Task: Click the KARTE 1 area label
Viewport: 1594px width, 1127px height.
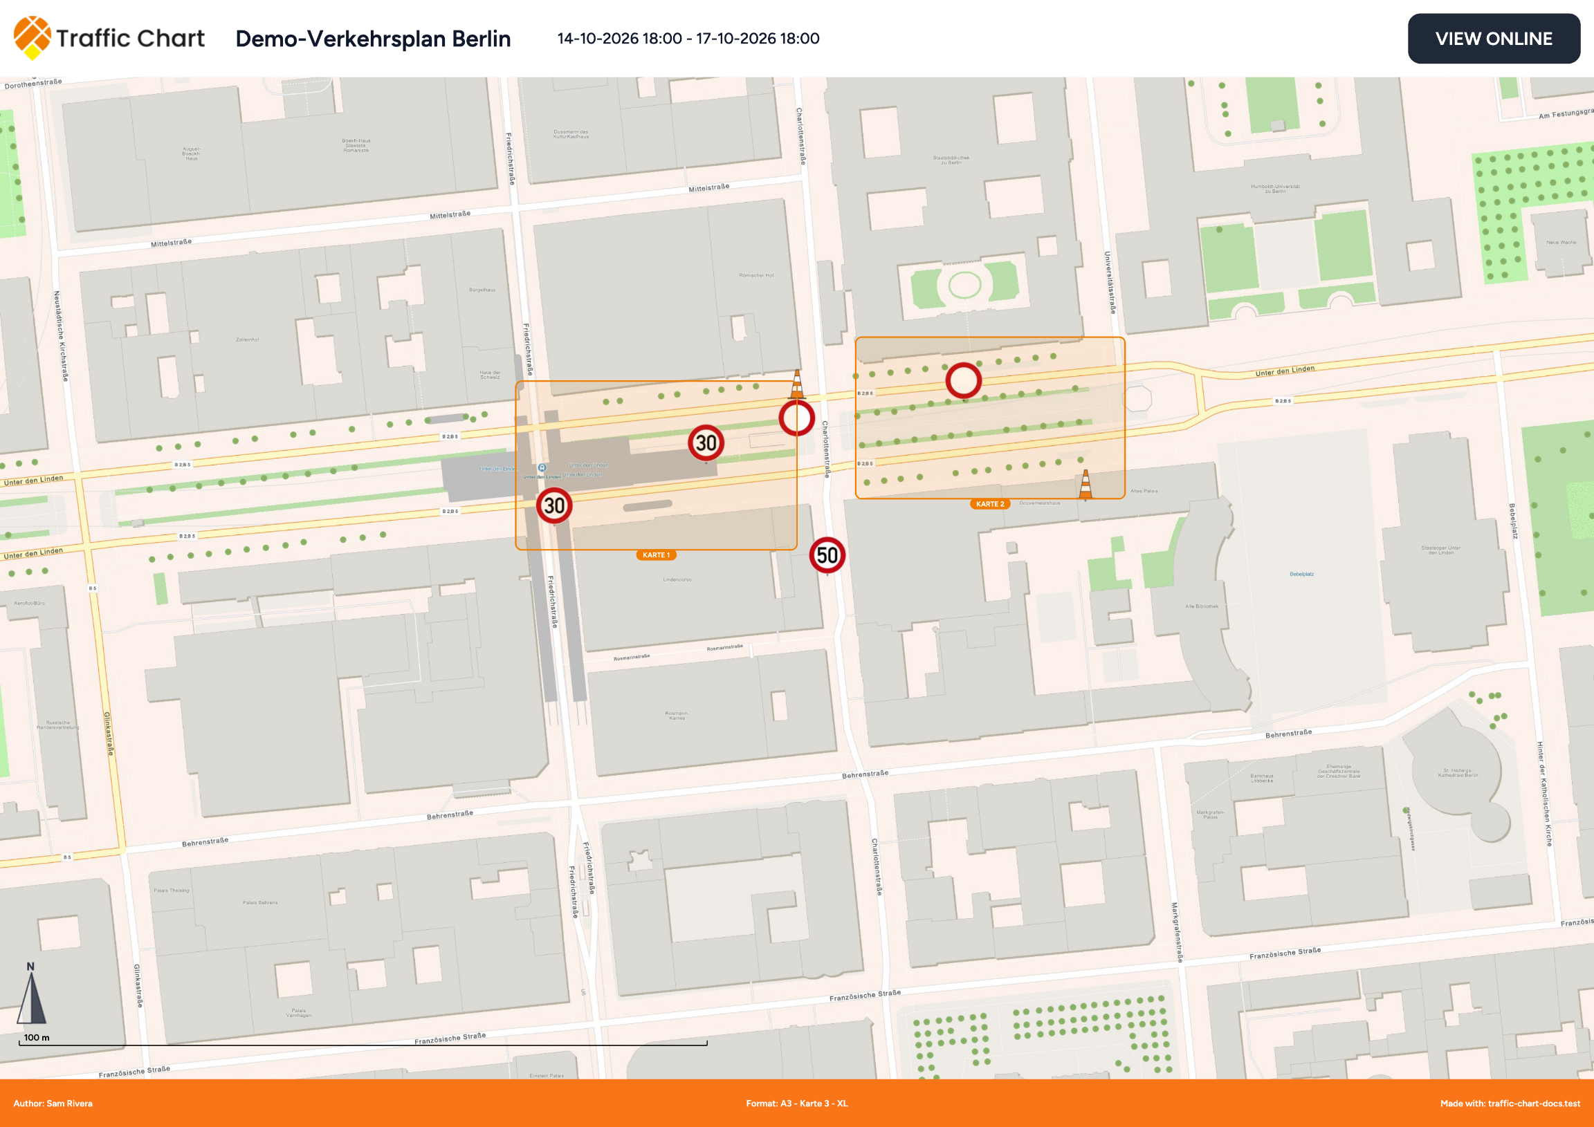Action: coord(656,555)
